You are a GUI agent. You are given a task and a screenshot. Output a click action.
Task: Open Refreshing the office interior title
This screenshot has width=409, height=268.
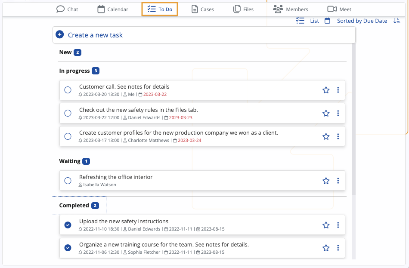pyautogui.click(x=116, y=177)
